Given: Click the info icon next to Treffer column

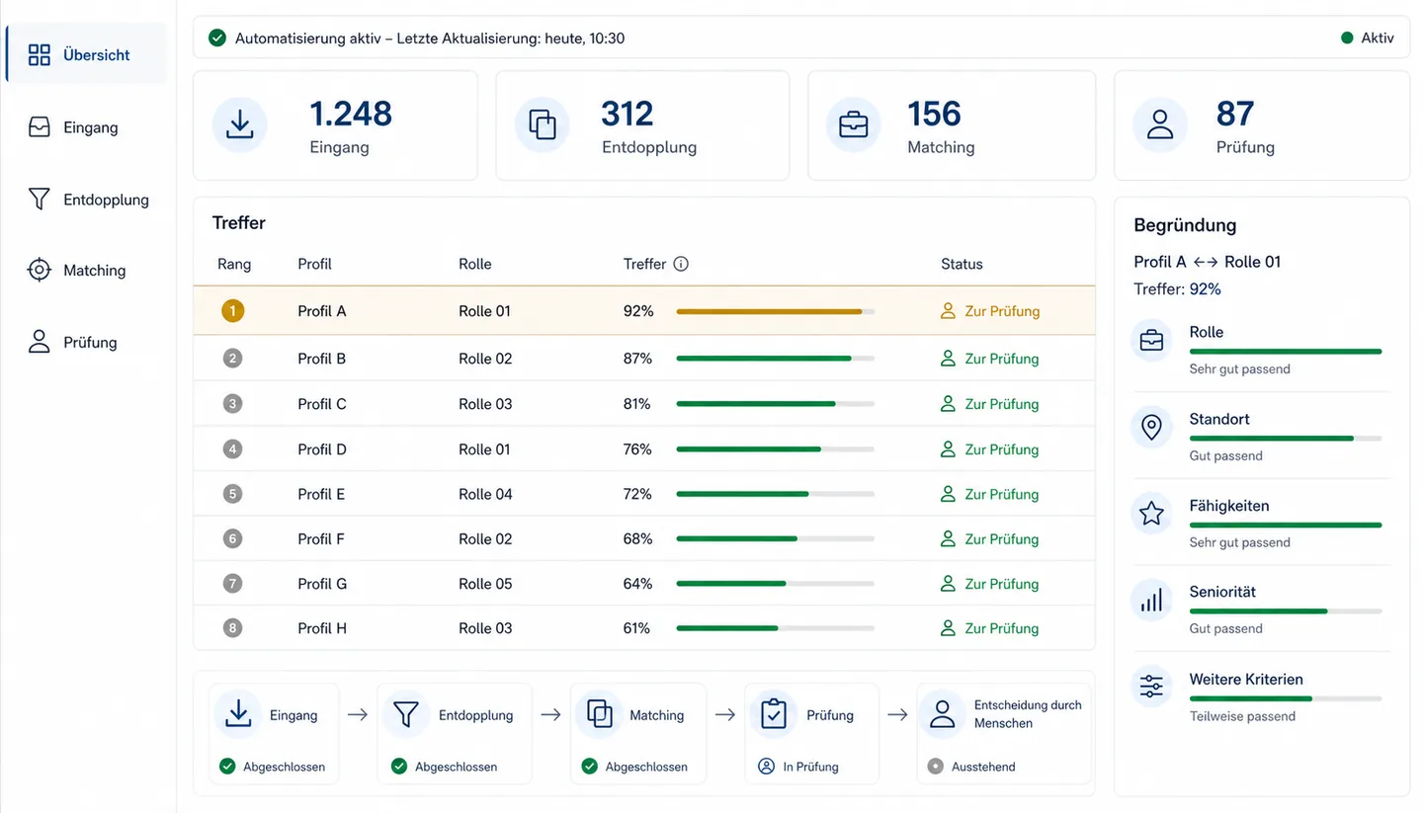Looking at the screenshot, I should (x=681, y=264).
